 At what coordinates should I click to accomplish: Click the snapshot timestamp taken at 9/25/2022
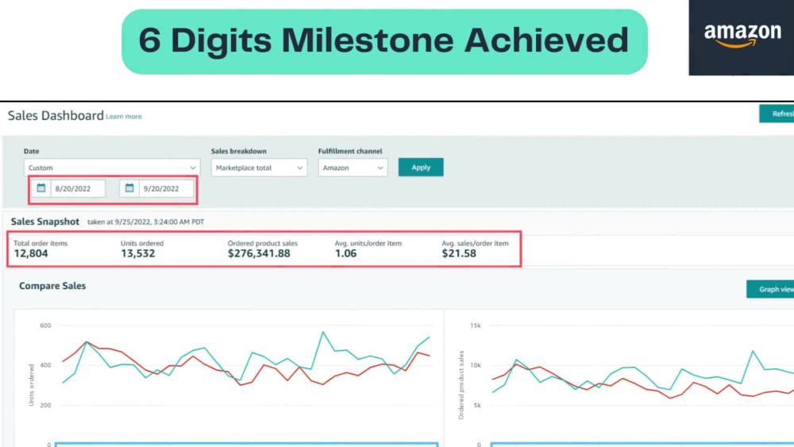pyautogui.click(x=146, y=222)
